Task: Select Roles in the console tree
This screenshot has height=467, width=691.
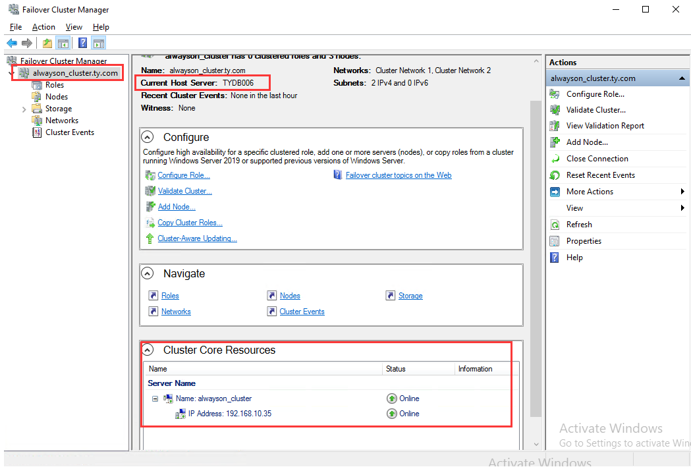Action: [x=55, y=85]
